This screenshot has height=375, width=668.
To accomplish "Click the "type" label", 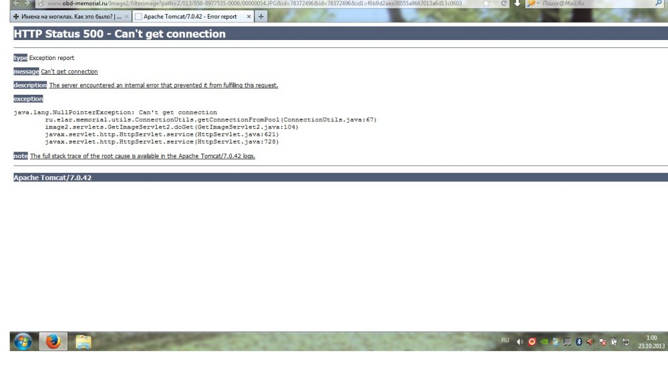I will tap(21, 58).
